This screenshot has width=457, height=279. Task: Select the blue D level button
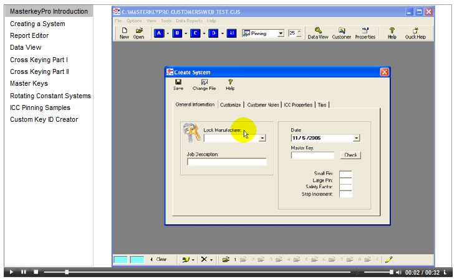coord(213,33)
